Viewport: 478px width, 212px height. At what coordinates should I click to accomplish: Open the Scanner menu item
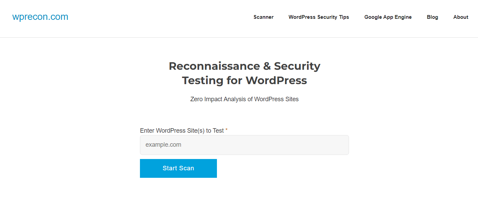[x=263, y=17]
